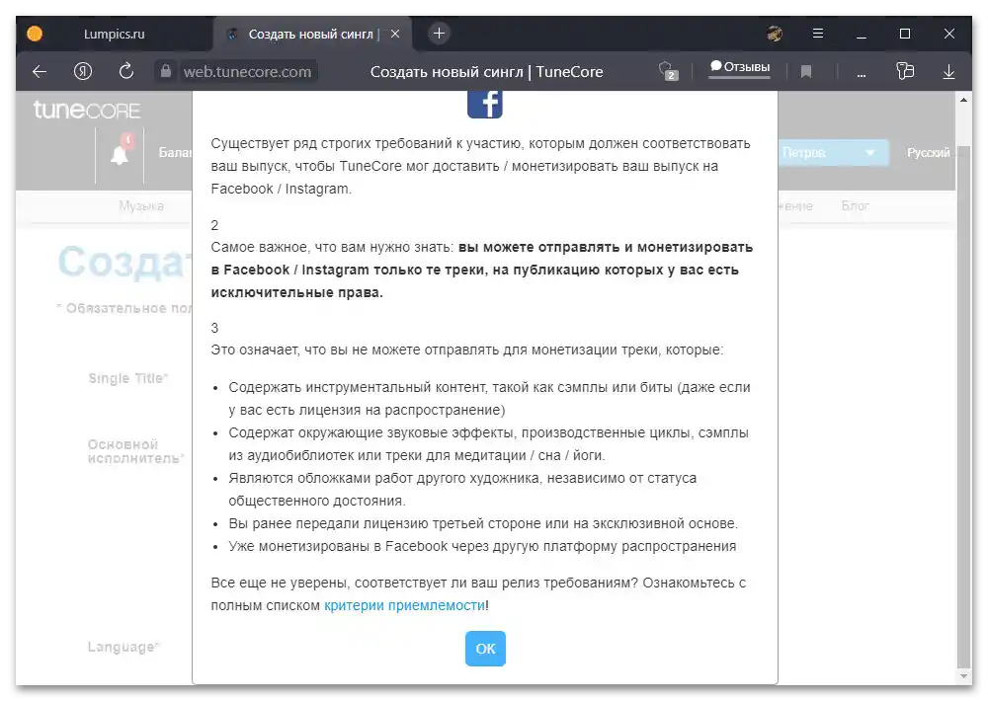This screenshot has height=701, width=988.
Task: Click the browser profile avatar
Action: pos(775,34)
